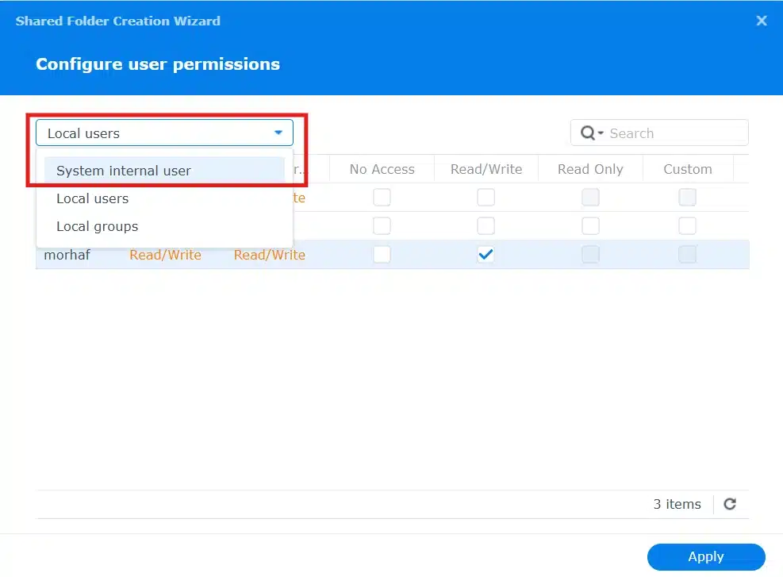Click the refresh icon beside "3 items"
Screen dimensions: 783x577
pyautogui.click(x=729, y=504)
